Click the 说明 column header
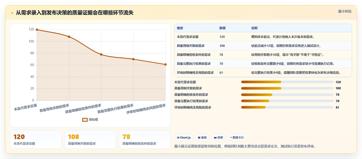Screen dimensions: 362x159 pyautogui.click(x=254, y=28)
